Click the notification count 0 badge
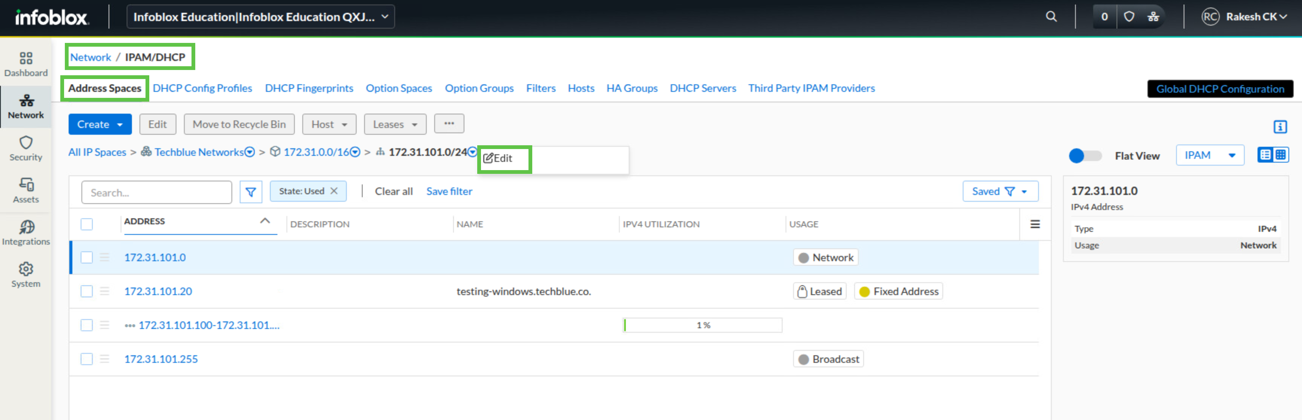 click(x=1104, y=17)
